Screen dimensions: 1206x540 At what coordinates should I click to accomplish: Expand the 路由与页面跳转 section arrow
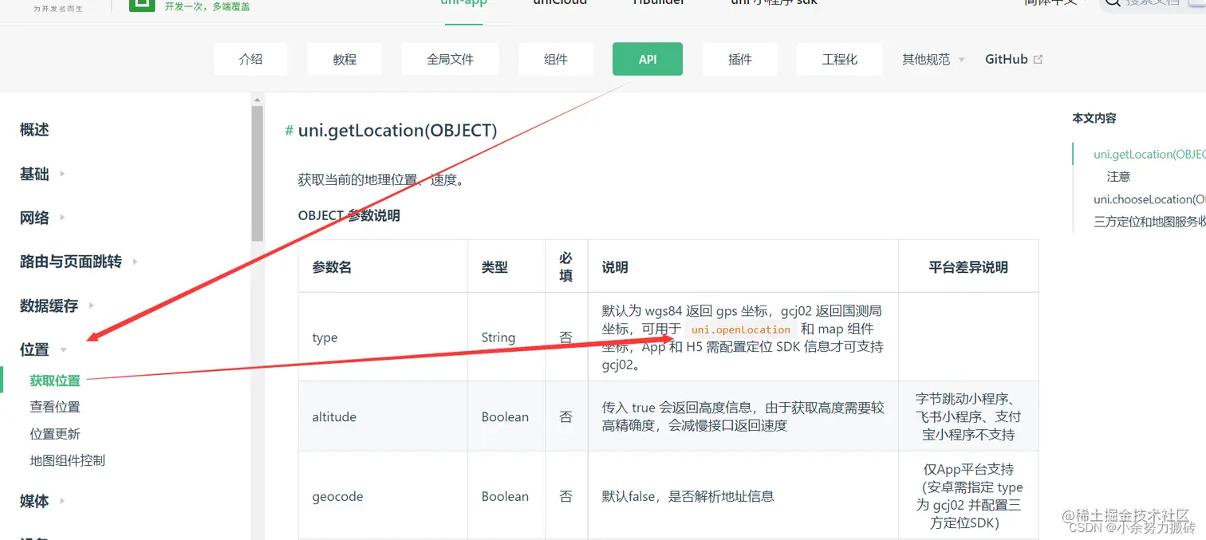[135, 261]
